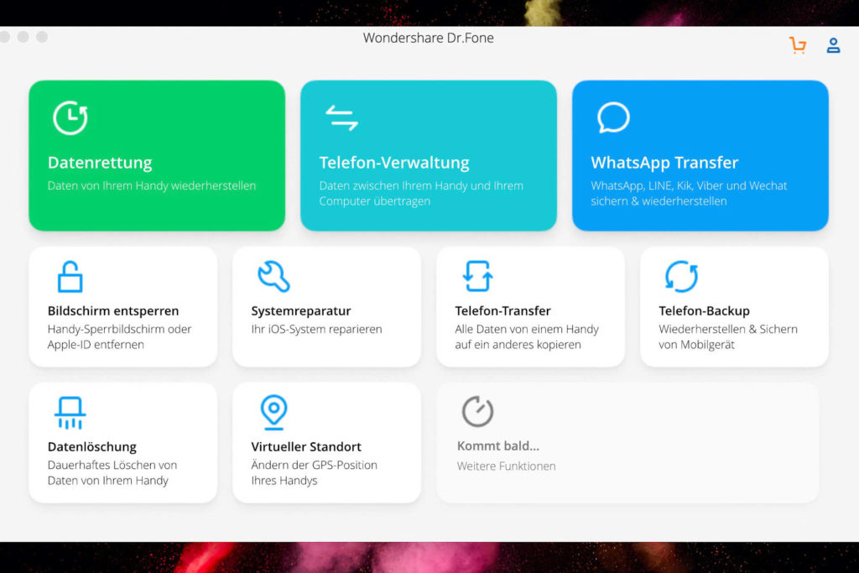This screenshot has width=859, height=573.
Task: Open the Datenrettung title
Action: [x=100, y=163]
